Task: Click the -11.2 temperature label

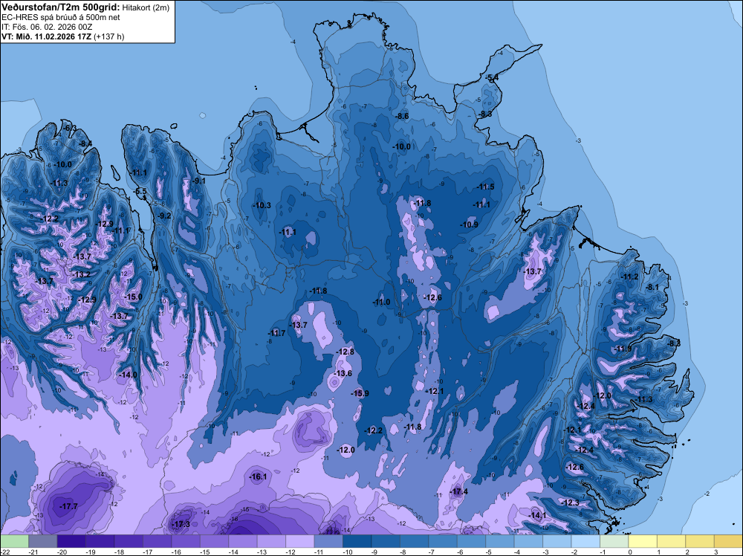Action: (x=630, y=277)
